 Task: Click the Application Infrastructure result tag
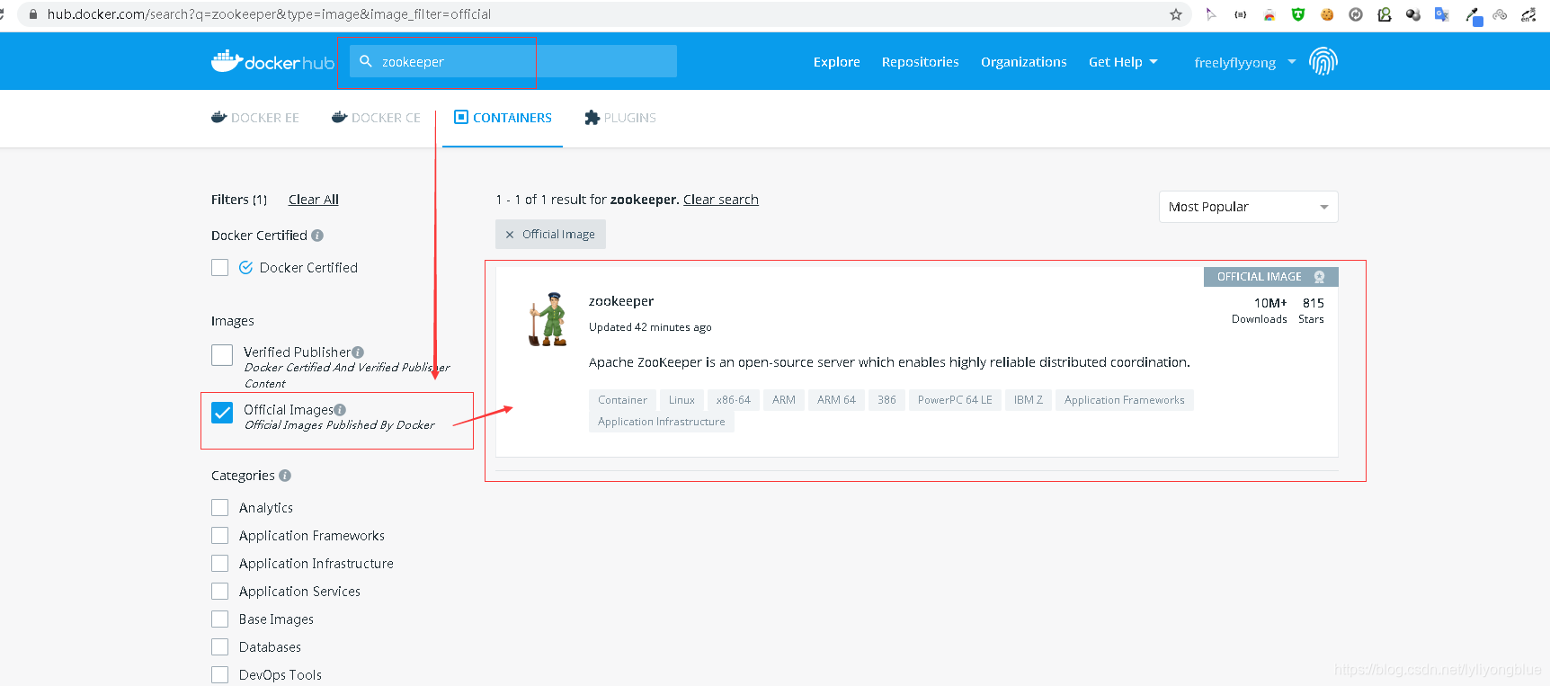click(x=662, y=422)
